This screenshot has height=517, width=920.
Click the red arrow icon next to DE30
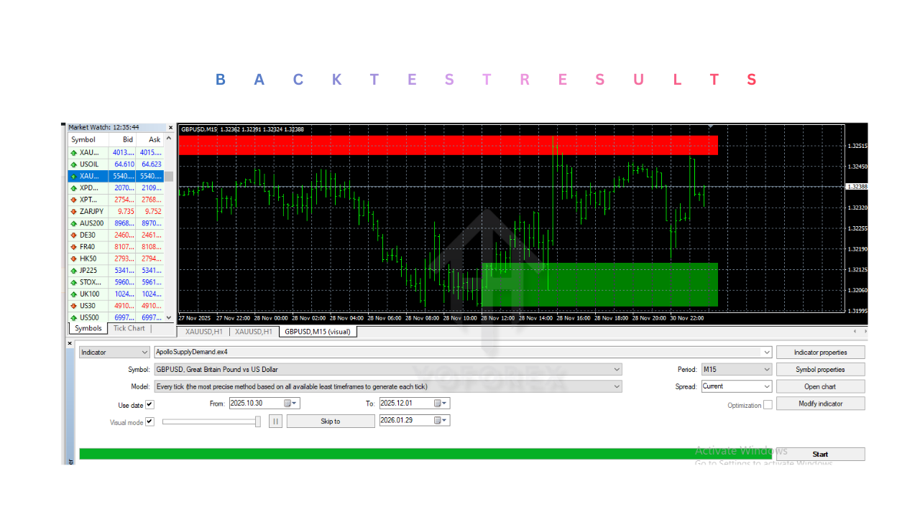click(74, 235)
